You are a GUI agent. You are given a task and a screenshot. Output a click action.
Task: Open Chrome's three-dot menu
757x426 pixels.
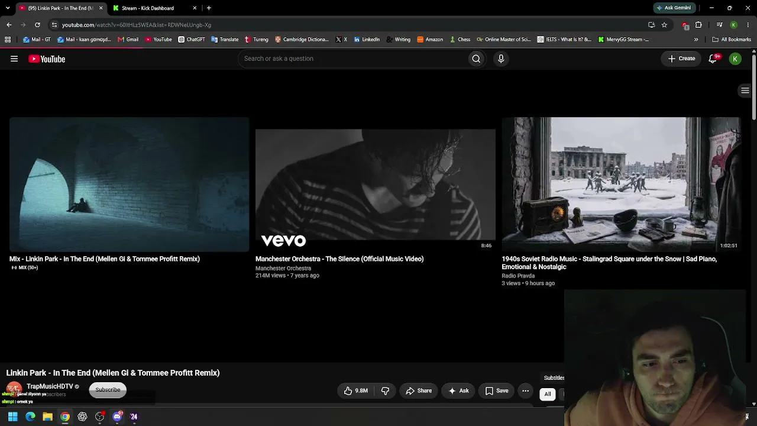(x=748, y=25)
